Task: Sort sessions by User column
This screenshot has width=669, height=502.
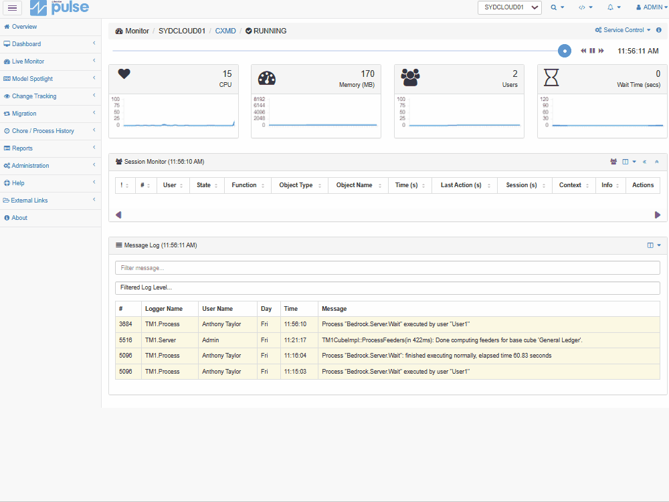Action: point(173,185)
